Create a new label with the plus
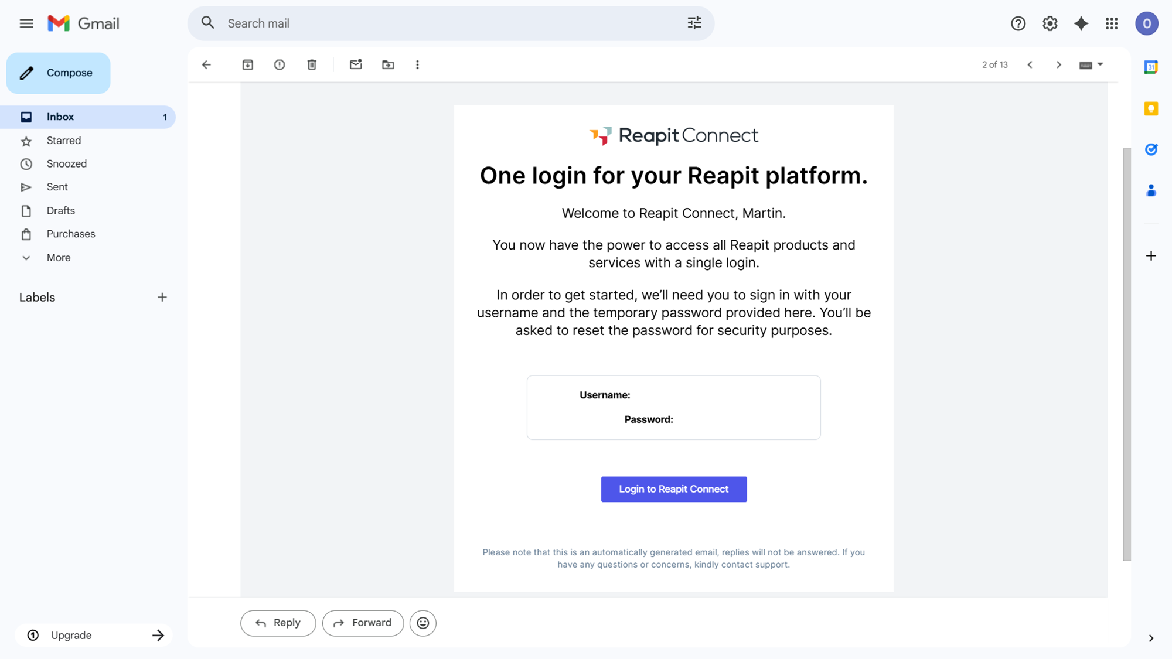 tap(162, 297)
